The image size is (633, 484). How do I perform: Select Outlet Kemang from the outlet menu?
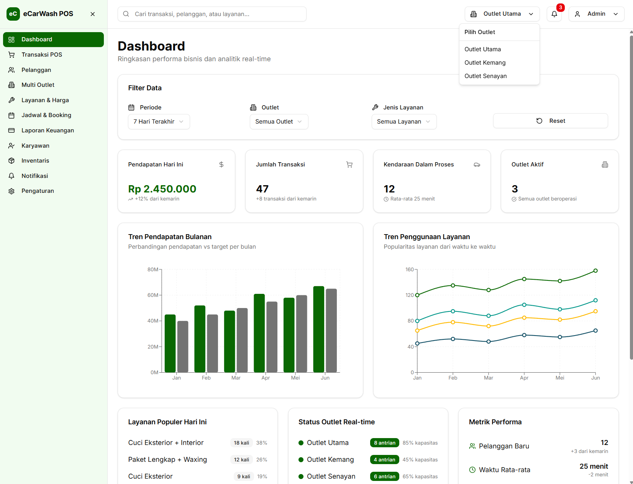485,63
